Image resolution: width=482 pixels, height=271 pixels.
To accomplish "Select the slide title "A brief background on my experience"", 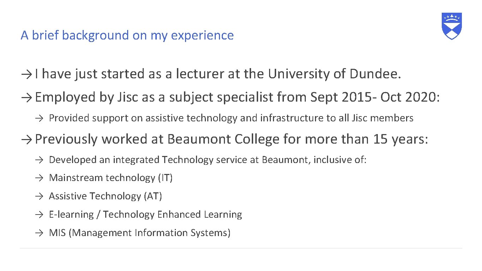I will point(127,35).
